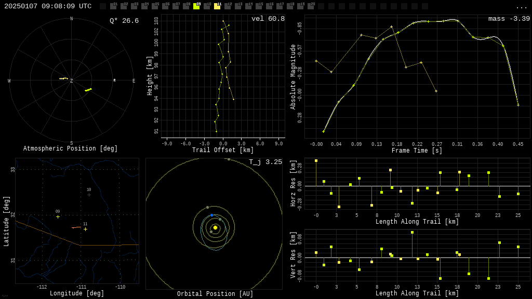
Task: Click the first horizontal residual point at 0 km
Action: pos(316,161)
